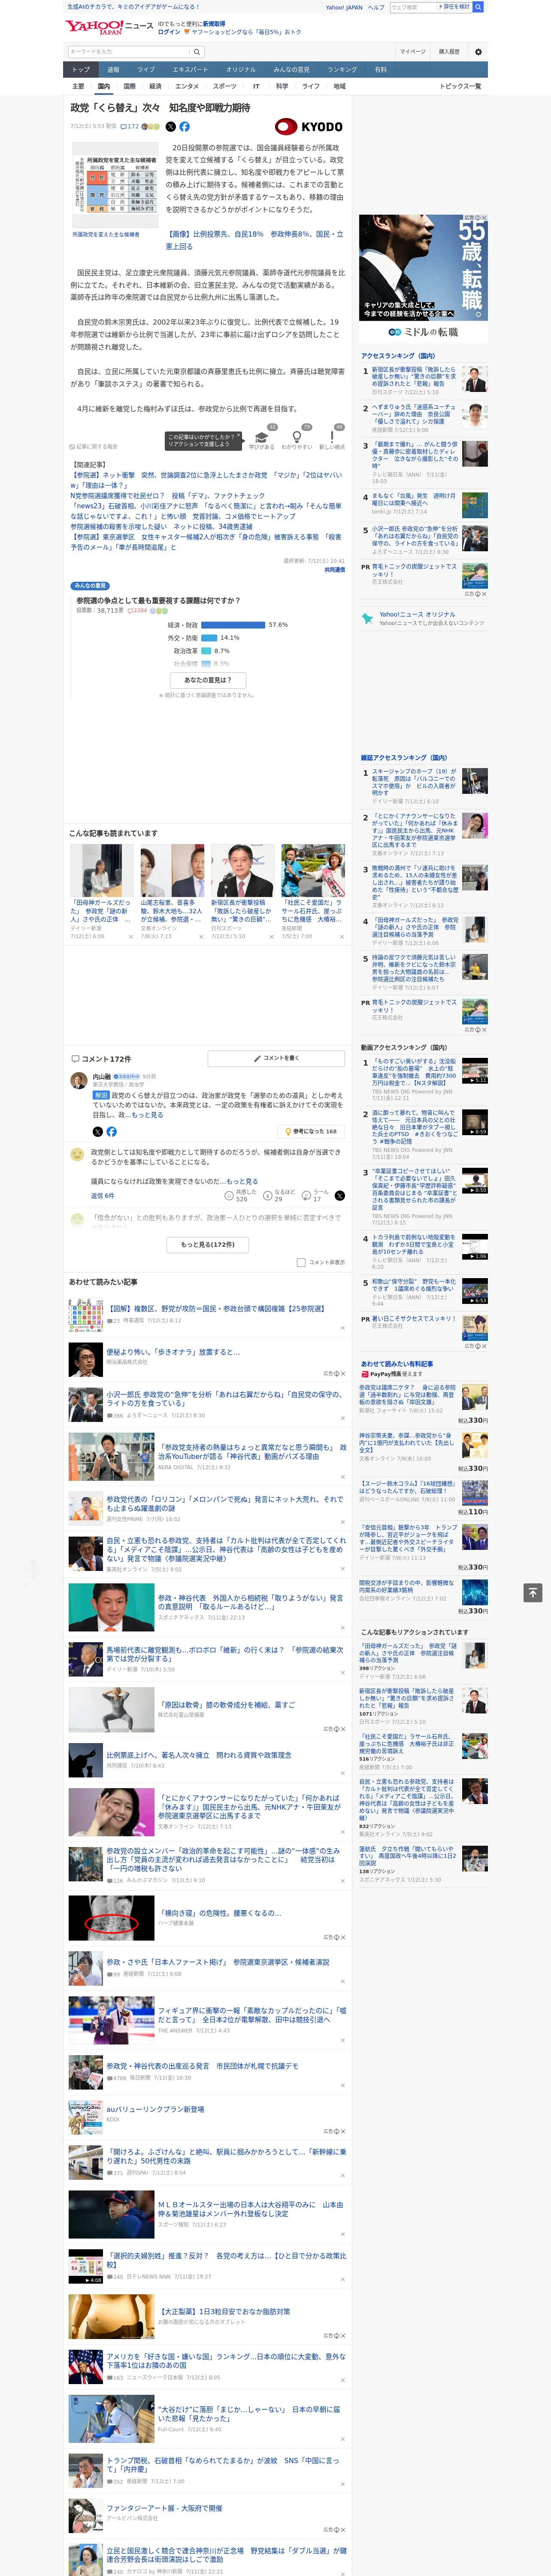
Task: Open the エキスパート navigation tab
Action: click(190, 70)
